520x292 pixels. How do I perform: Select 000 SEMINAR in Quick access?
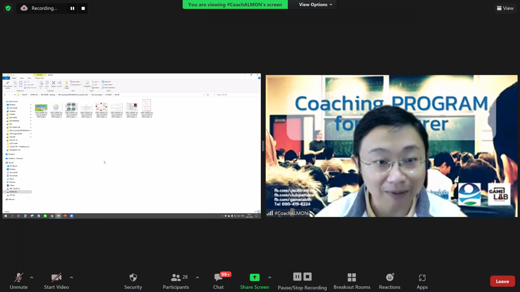(x=14, y=121)
